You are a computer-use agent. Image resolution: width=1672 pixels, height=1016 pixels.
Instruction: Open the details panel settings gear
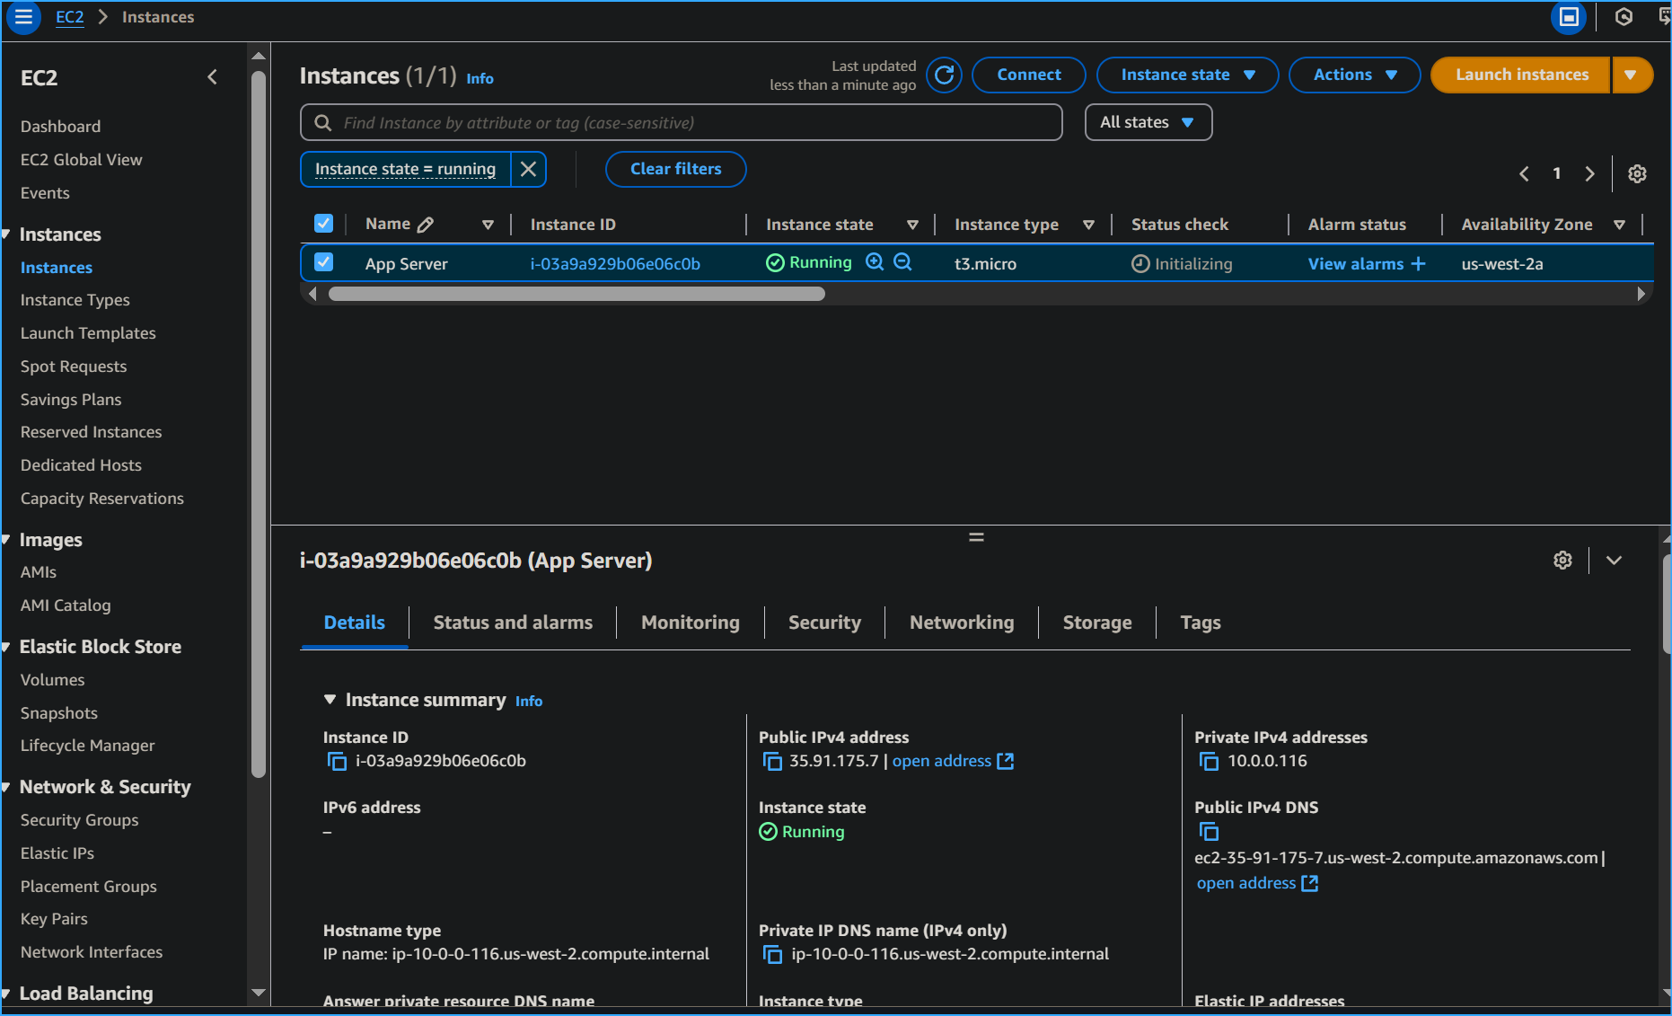(1562, 560)
